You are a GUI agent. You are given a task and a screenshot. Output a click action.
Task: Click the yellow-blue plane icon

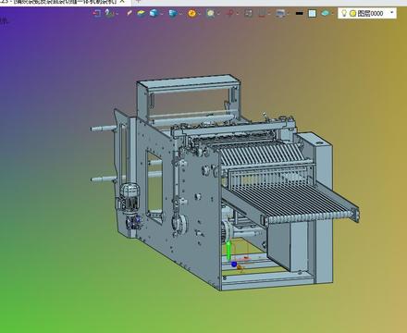pos(142,13)
